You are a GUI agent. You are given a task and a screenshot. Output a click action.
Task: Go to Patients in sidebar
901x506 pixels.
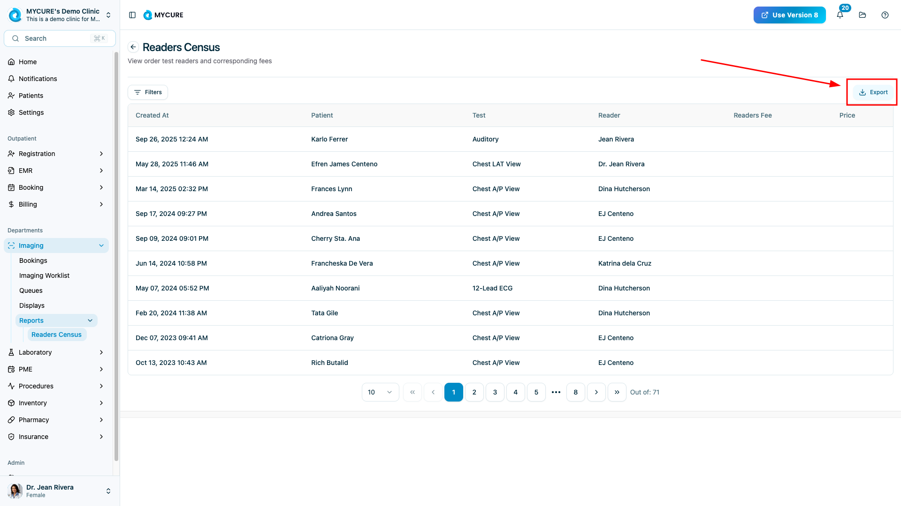(31, 96)
